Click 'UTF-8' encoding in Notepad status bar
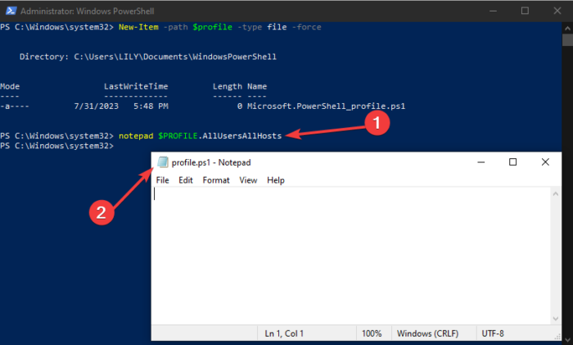 [493, 334]
